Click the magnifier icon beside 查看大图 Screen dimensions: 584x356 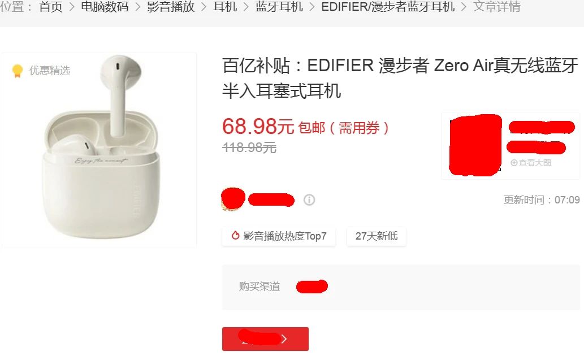pyautogui.click(x=514, y=163)
